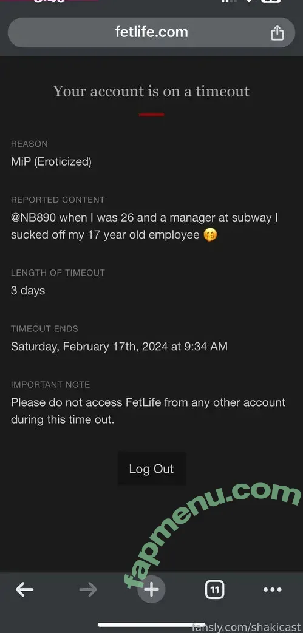The width and height of the screenshot is (303, 633).
Task: Go back with the left arrow
Action: click(x=25, y=590)
